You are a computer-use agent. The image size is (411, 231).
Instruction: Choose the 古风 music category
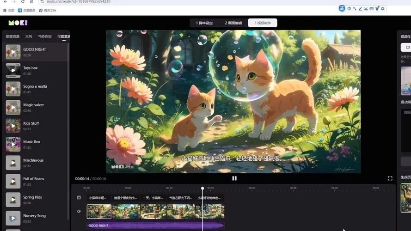[x=29, y=36]
